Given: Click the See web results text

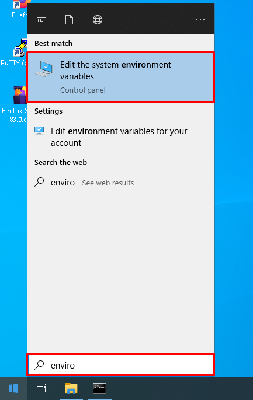Looking at the screenshot, I should click(108, 183).
